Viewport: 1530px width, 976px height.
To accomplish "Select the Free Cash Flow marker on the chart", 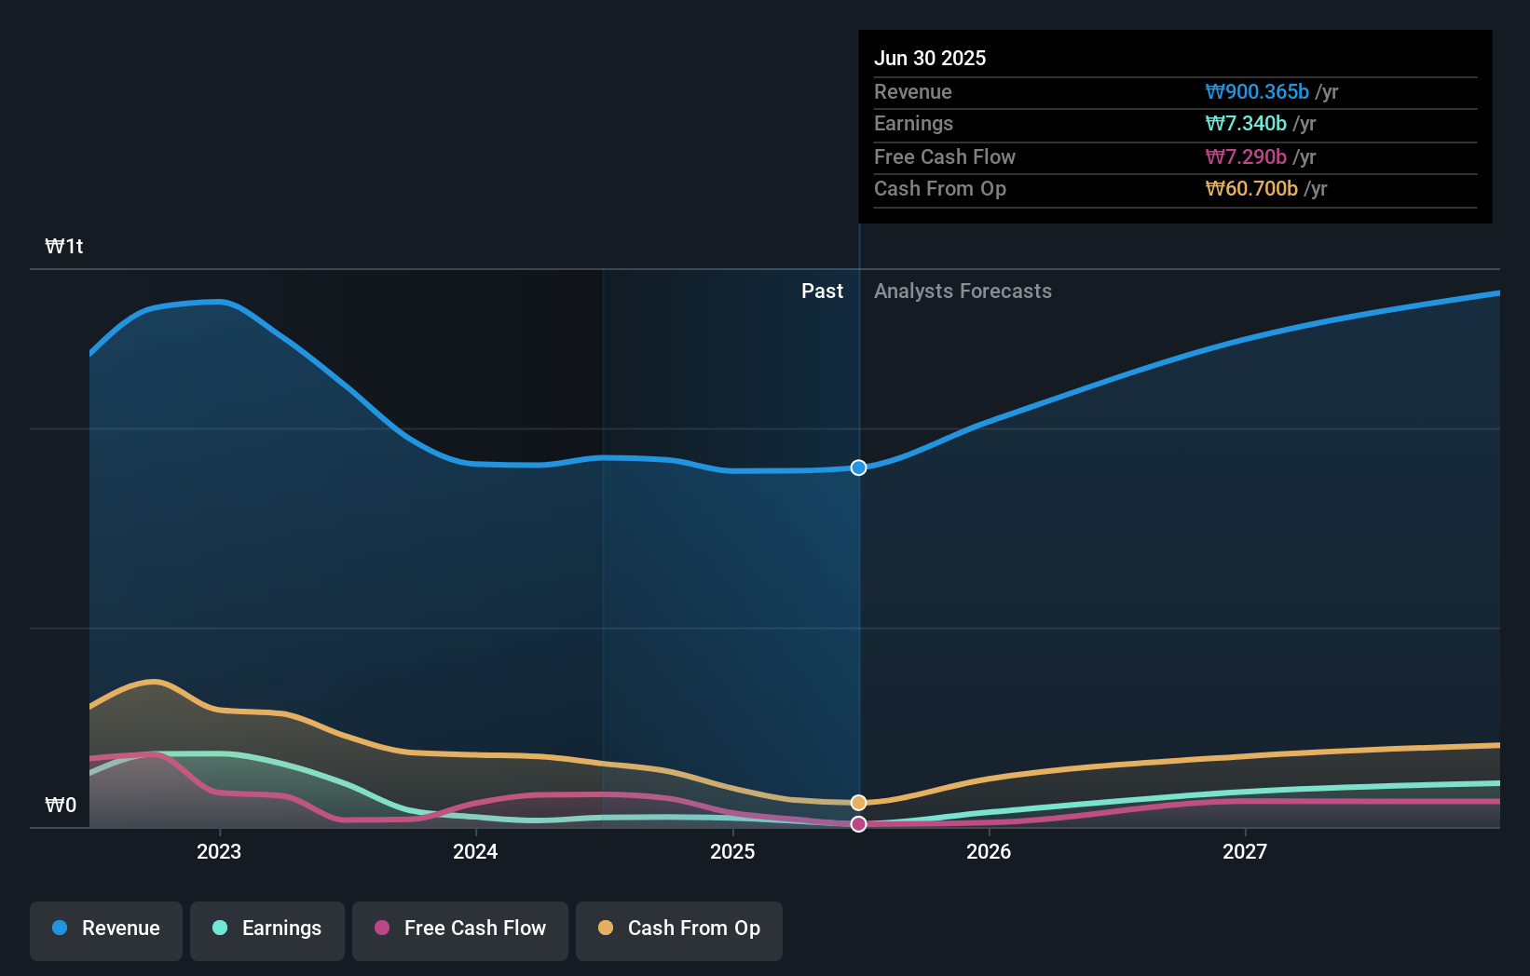I will 857,823.
